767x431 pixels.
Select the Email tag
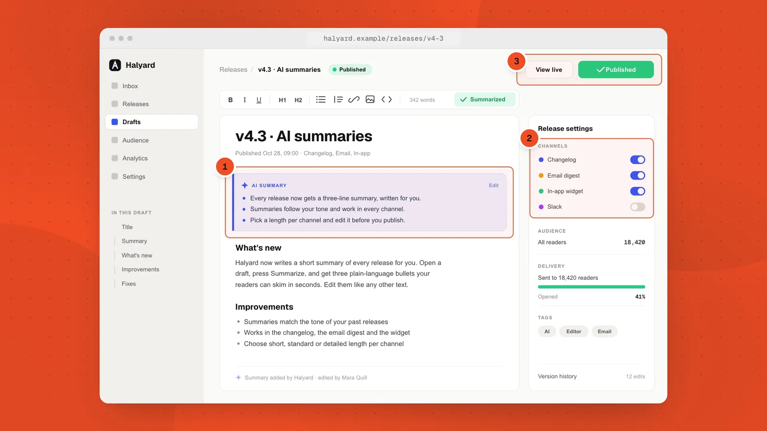[x=604, y=331]
